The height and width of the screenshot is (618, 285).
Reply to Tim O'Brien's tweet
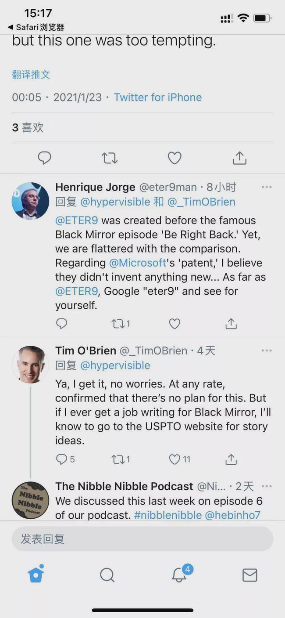(62, 459)
